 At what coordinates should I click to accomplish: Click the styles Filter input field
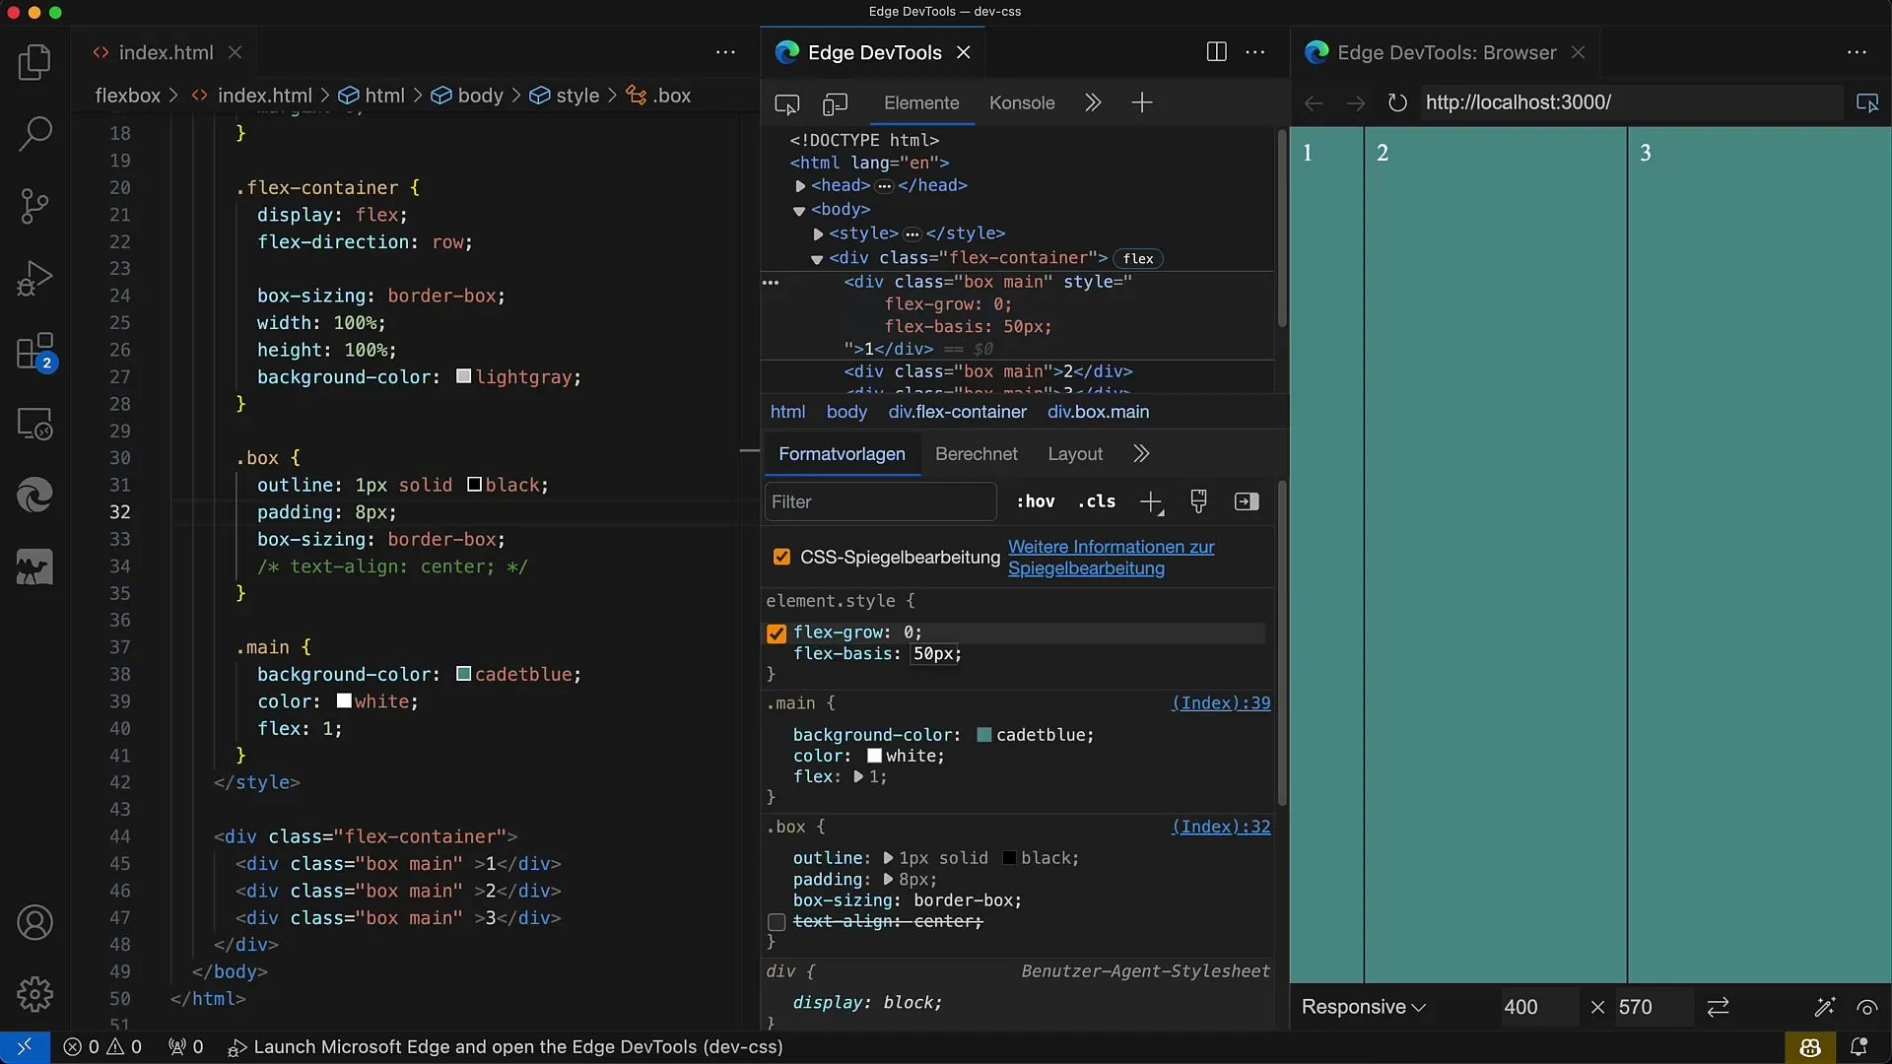click(x=880, y=502)
